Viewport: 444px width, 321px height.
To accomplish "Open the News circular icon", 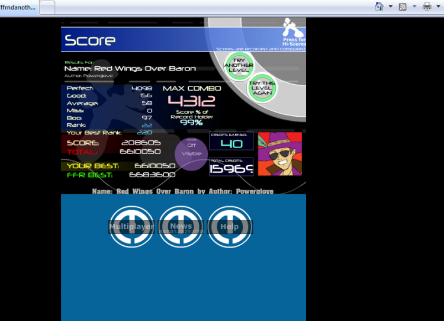I will point(181,227).
